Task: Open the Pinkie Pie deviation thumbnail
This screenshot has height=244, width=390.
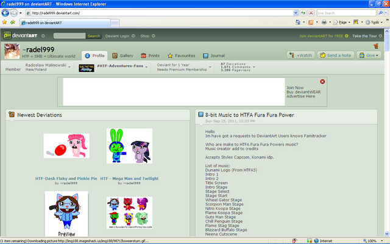Action: point(66,146)
